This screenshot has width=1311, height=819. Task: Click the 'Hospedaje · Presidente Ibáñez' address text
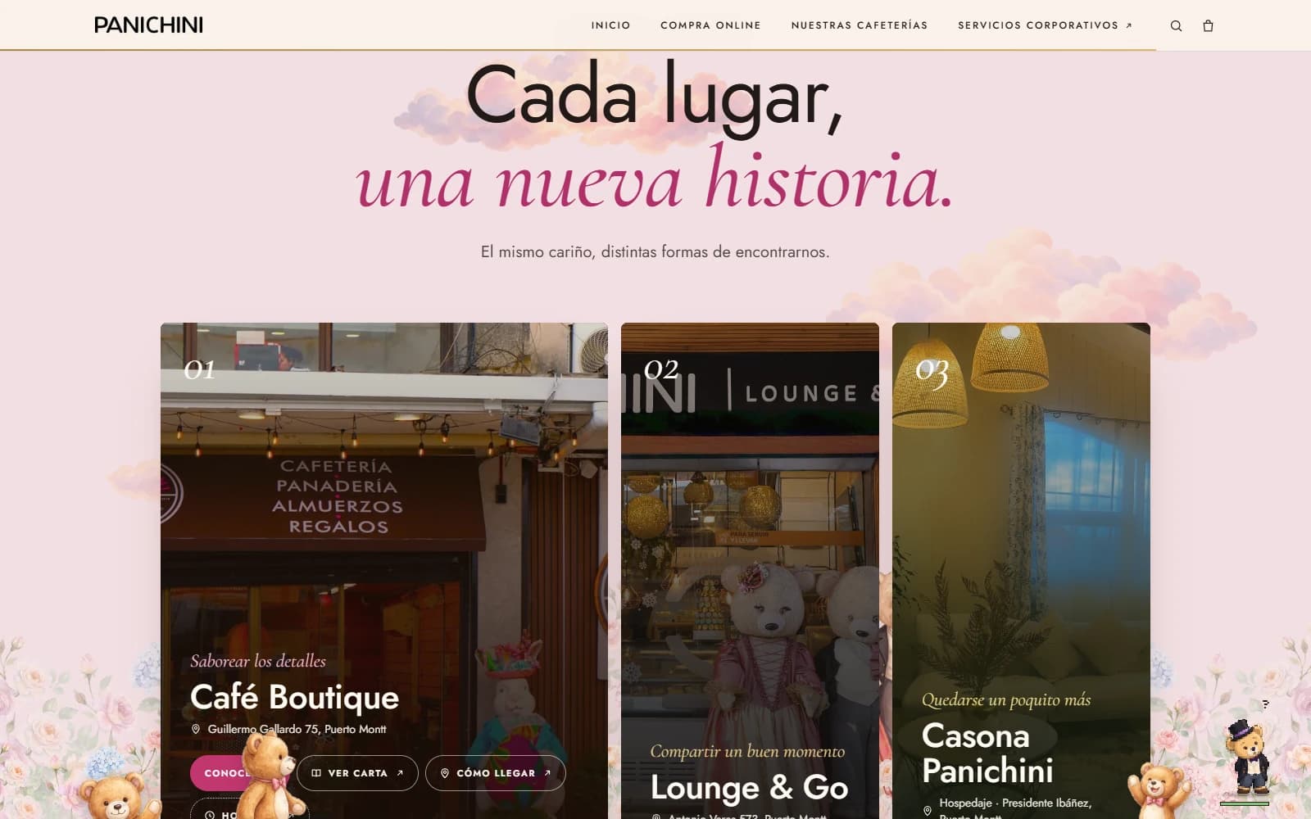[x=1015, y=803]
